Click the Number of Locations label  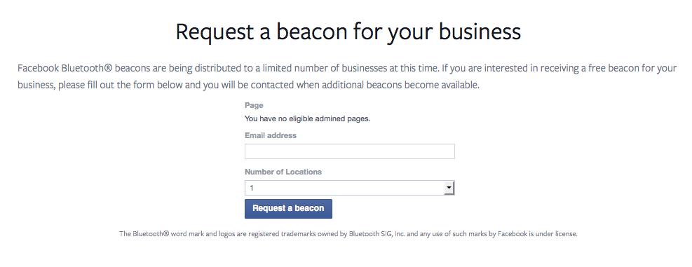(x=283, y=172)
